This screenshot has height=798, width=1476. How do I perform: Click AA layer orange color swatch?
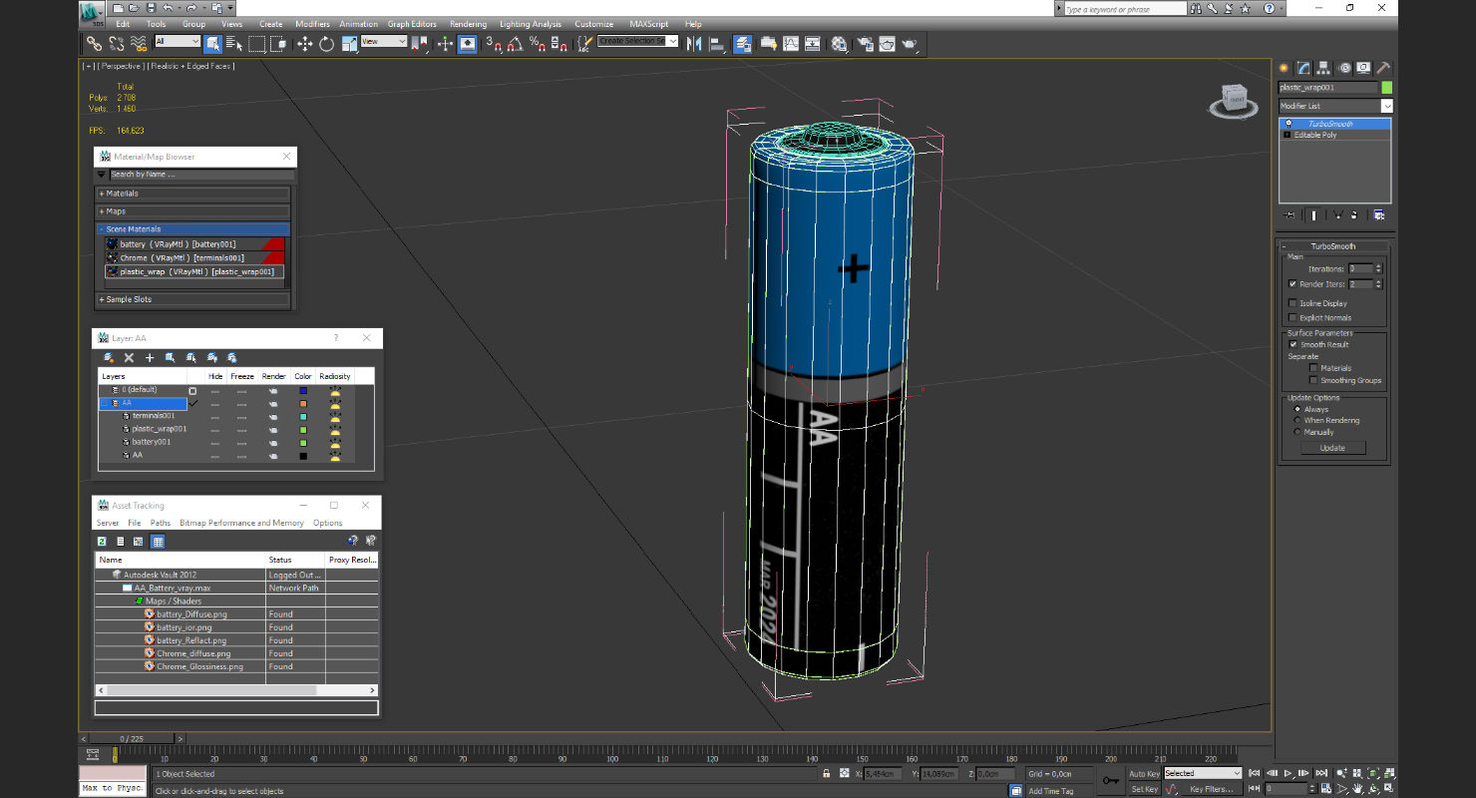pyautogui.click(x=303, y=403)
